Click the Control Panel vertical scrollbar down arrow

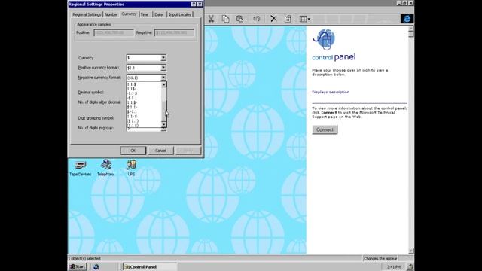[x=410, y=251]
